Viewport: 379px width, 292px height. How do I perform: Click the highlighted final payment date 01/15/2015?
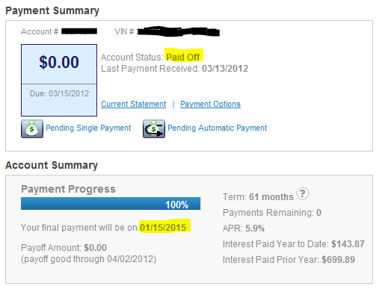point(163,228)
